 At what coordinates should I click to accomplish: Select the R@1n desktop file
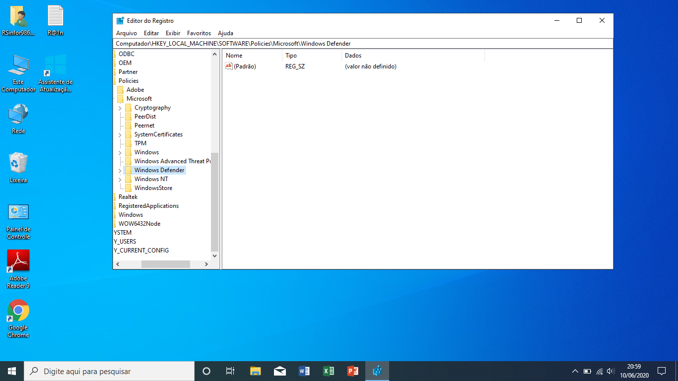(x=56, y=21)
